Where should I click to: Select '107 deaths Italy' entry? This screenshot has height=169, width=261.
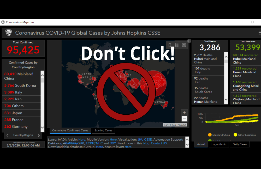pos(208,70)
